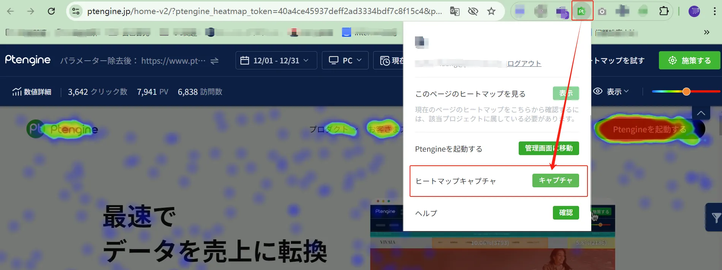This screenshot has width=722, height=270.
Task: Click the Ptengine extension icon in toolbar
Action: click(581, 11)
